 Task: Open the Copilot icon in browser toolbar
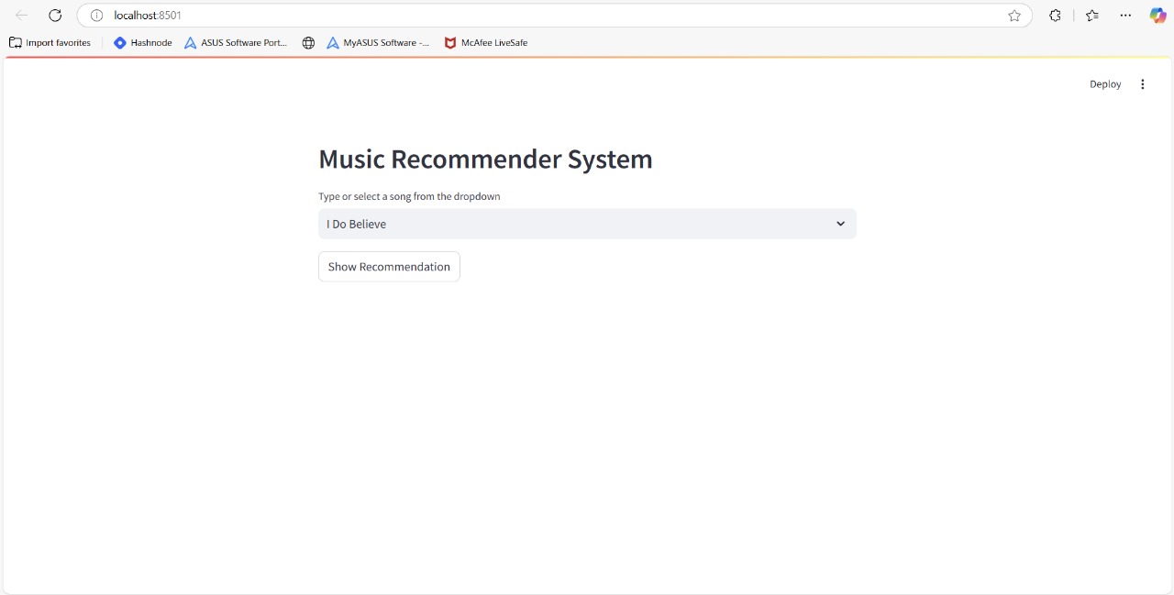[x=1157, y=16]
